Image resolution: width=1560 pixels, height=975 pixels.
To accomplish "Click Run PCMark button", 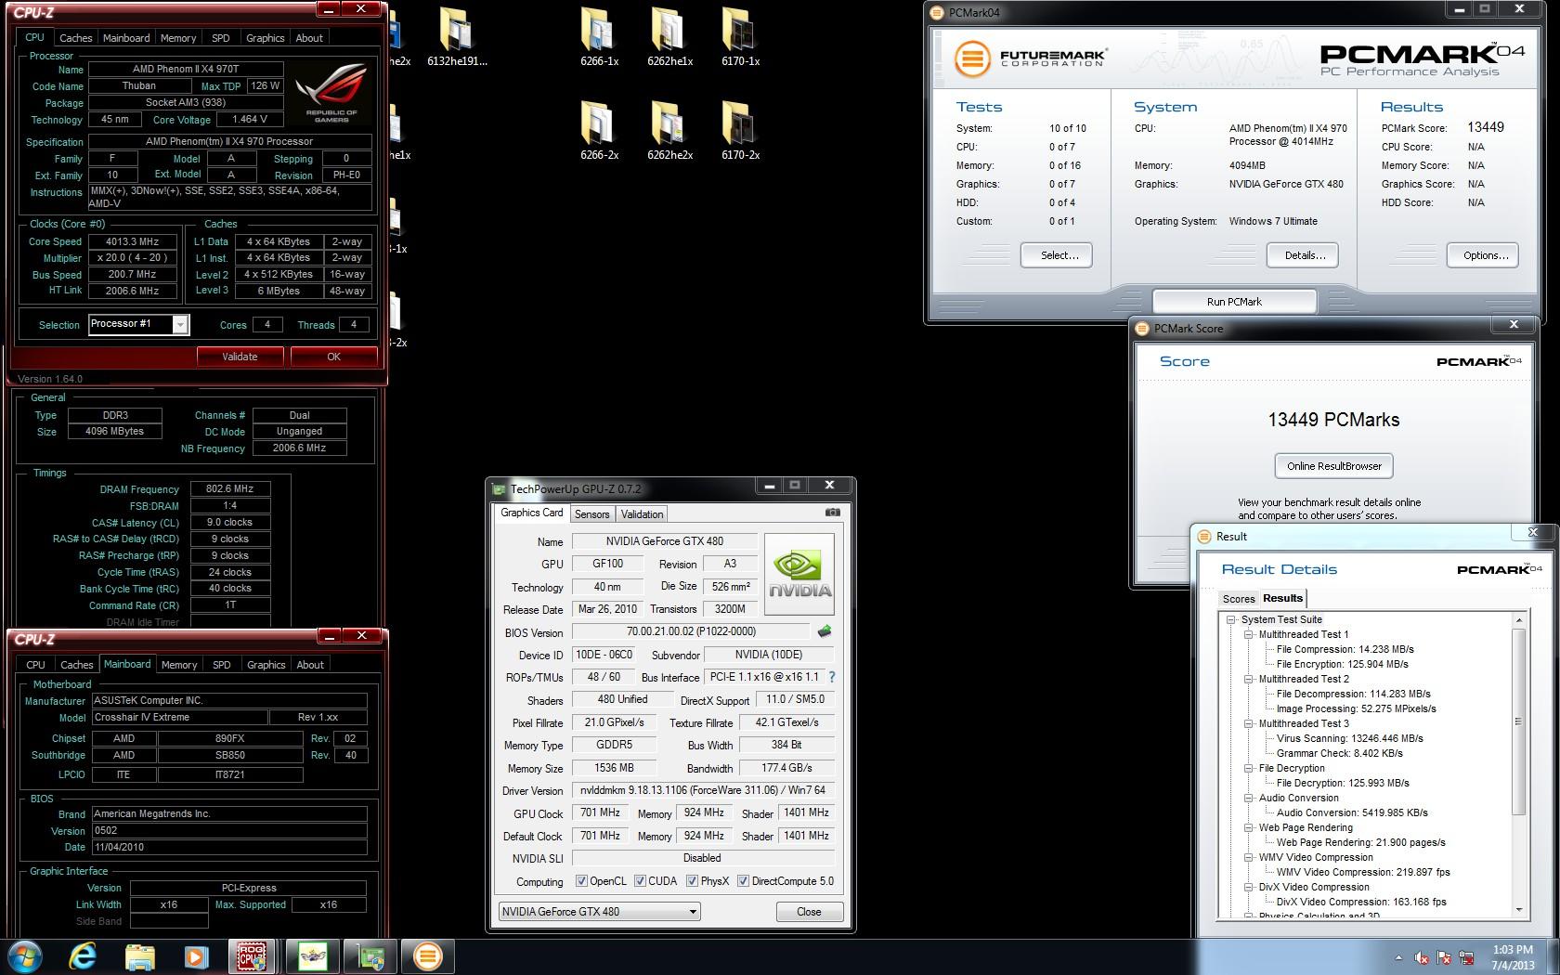I will [1234, 302].
